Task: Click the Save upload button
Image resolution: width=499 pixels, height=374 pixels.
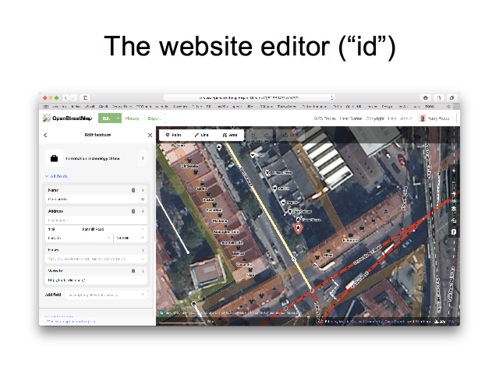Action: (291, 135)
